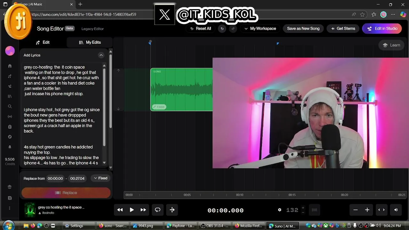Screen dimensions: 409x230
Task: Click the replace end time 00:27.04 field
Action: [x=77, y=178]
